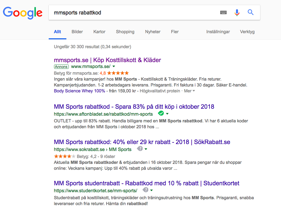Click the sokrabatt.se › MM Sports URL

[x=93, y=149]
